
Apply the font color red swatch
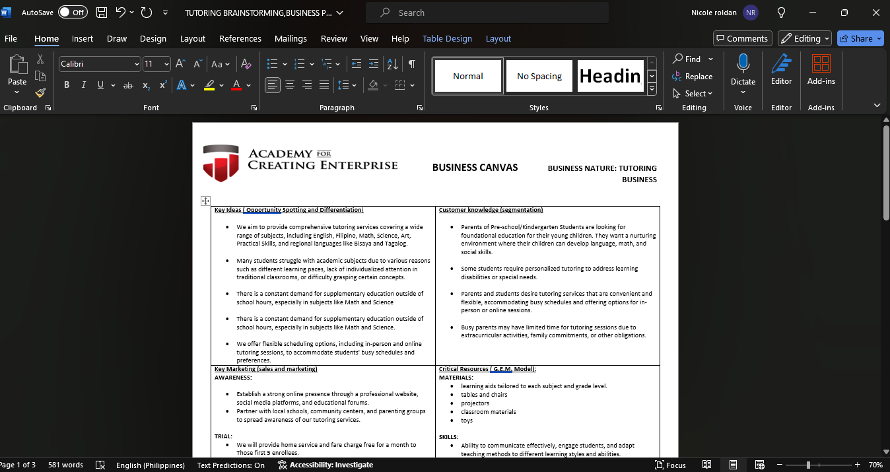pyautogui.click(x=236, y=85)
